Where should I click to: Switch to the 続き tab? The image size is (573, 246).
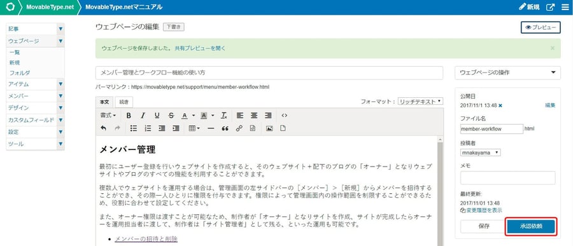coord(124,102)
